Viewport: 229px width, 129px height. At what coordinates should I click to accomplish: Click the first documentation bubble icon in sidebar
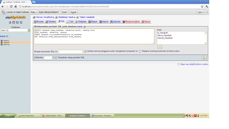click(x=17, y=23)
